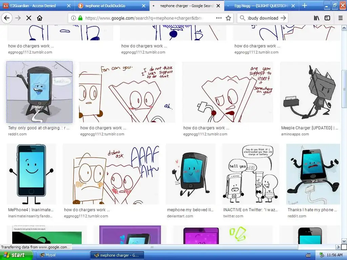Switch to Mypal taskbar button
347x260 pixels.
tap(62, 255)
